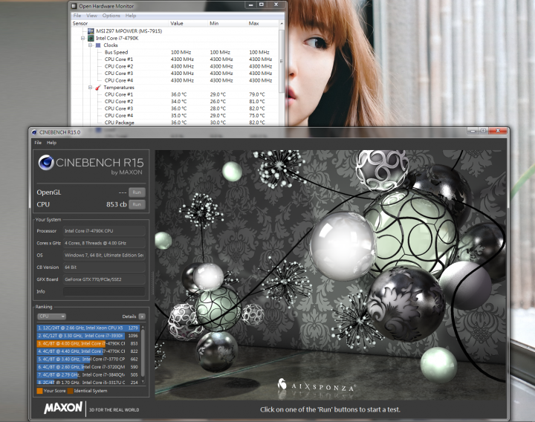The width and height of the screenshot is (535, 422).
Task: Collapse the Intel Core i7-4790K tree node
Action: pos(83,38)
